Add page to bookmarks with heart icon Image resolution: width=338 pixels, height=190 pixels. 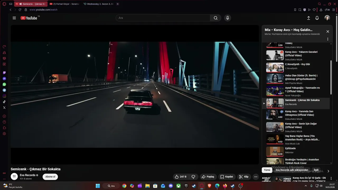314,10
